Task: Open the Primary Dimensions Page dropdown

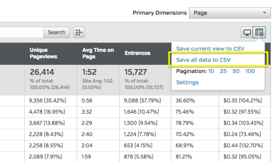Action: click(x=230, y=13)
